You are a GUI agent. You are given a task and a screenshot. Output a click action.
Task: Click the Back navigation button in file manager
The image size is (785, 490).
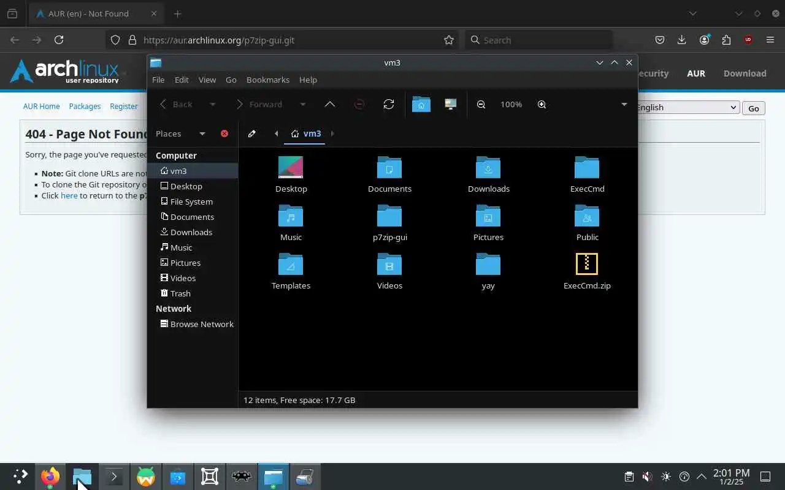[177, 104]
